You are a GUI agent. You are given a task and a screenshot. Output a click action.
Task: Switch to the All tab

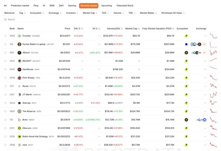click(x=5, y=6)
